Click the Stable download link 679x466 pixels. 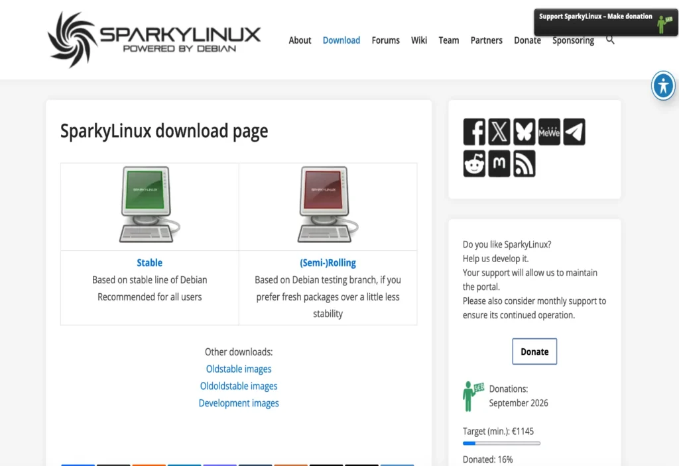[149, 263]
